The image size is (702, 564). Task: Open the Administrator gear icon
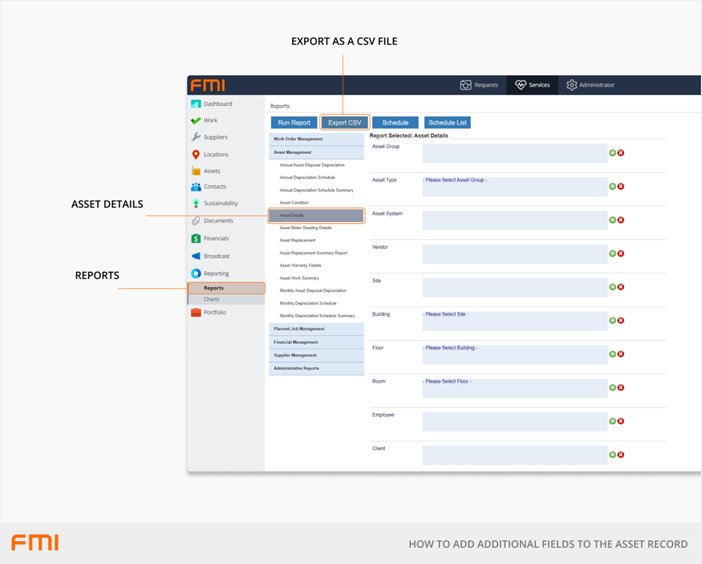pos(572,85)
